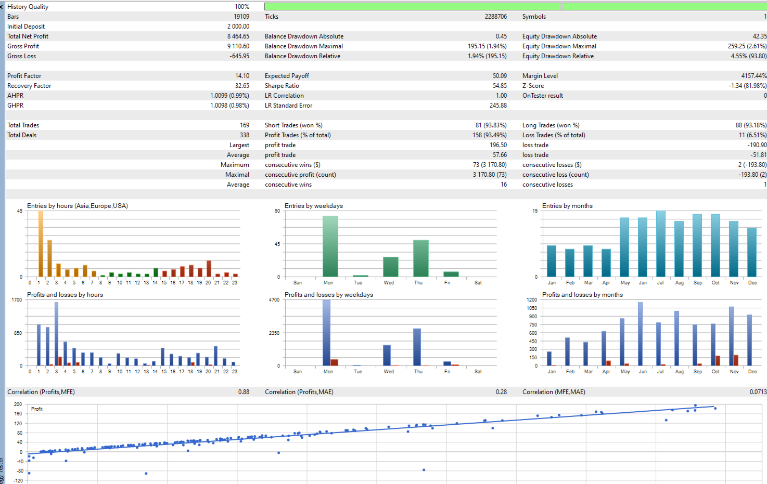Click the average profit trade value 57.66

[500, 155]
